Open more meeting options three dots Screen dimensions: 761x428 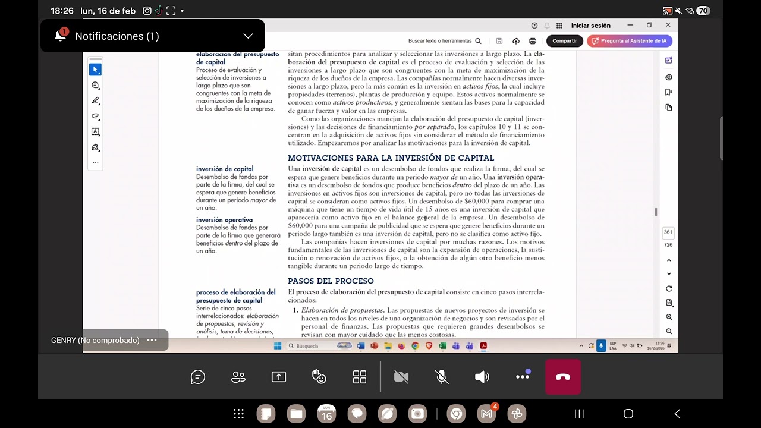[x=523, y=377]
